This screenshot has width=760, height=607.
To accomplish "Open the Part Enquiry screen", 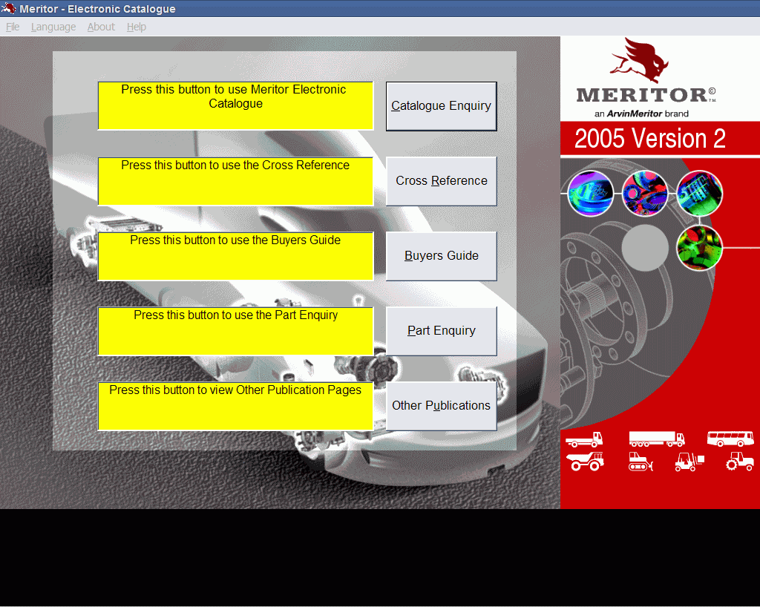I will click(441, 331).
